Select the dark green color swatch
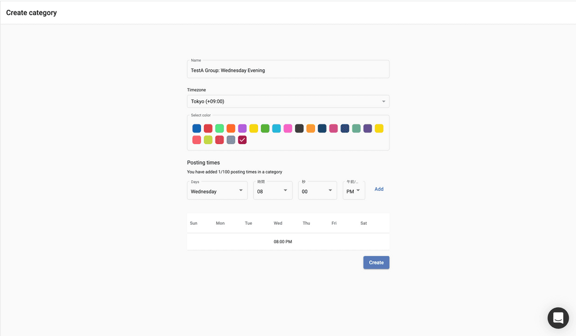 (265, 129)
